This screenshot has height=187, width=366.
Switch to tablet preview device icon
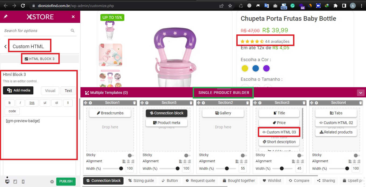pos(15,182)
